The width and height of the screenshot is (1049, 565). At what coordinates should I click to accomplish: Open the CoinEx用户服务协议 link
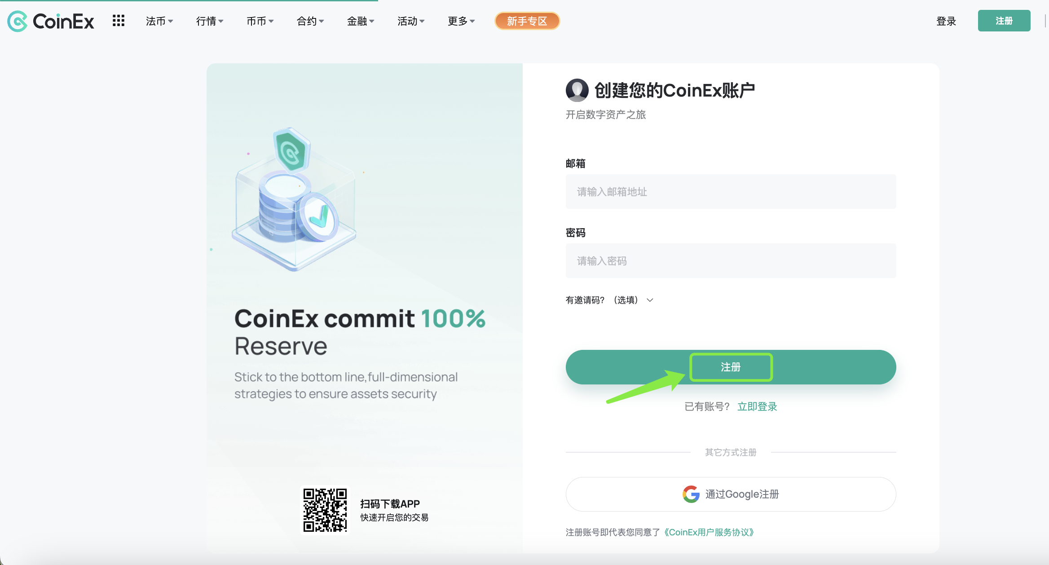coord(709,532)
